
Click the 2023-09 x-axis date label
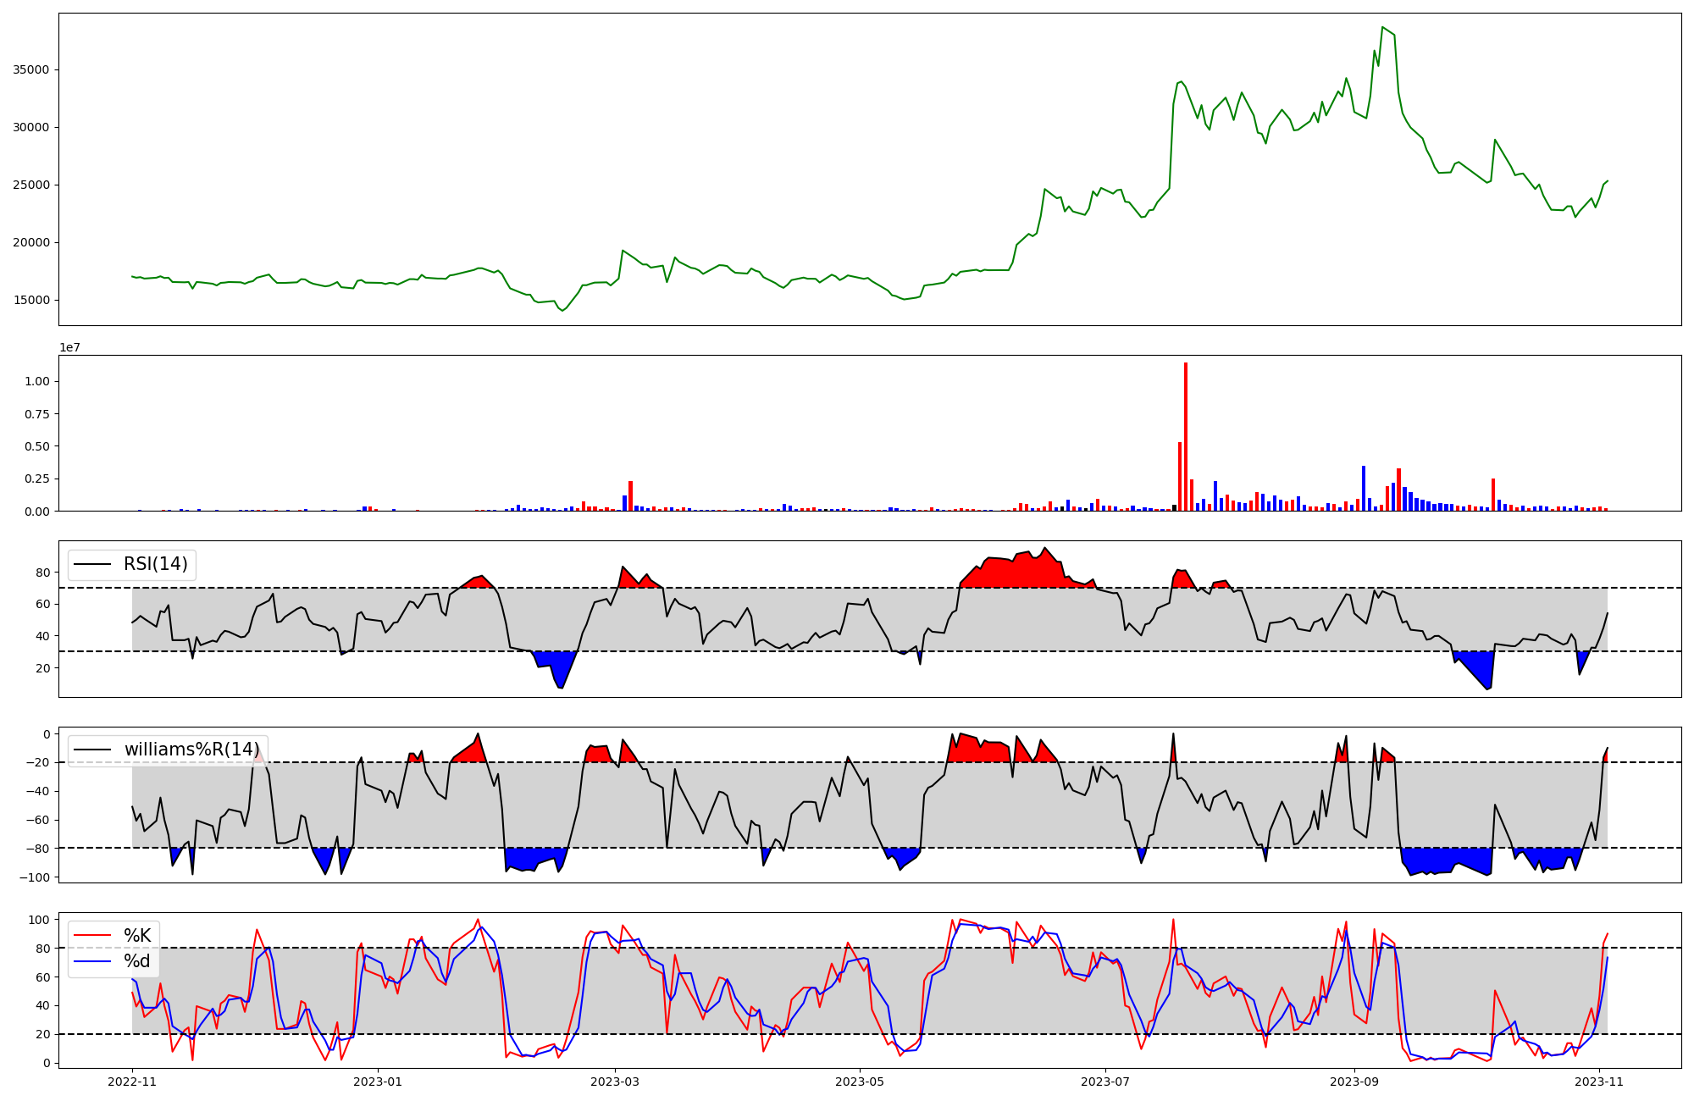[x=1354, y=1082]
